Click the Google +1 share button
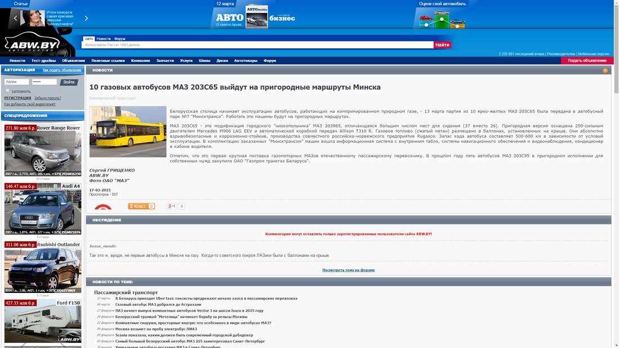Screen dimensions: 619x348 [x=171, y=206]
